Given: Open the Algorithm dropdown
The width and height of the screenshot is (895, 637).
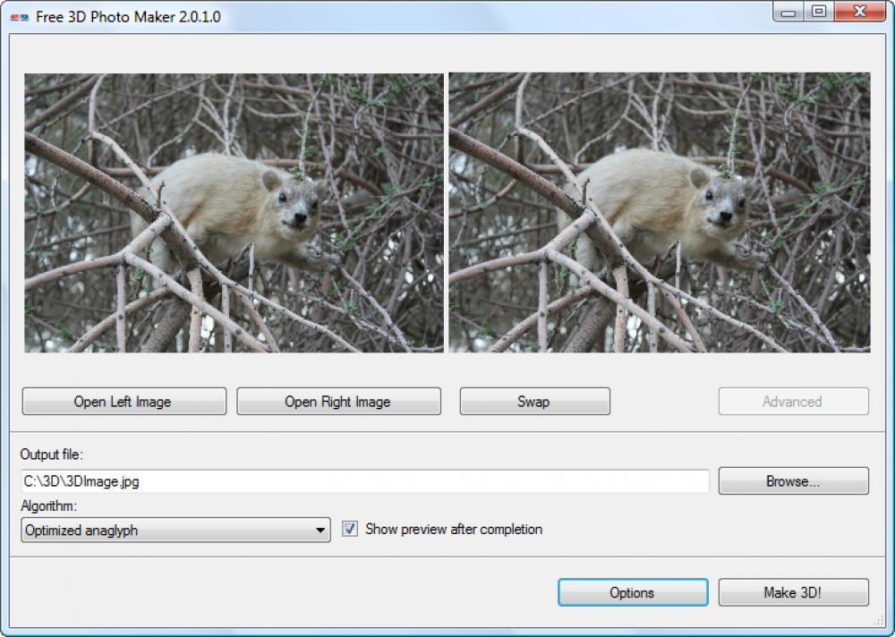Looking at the screenshot, I should click(174, 529).
